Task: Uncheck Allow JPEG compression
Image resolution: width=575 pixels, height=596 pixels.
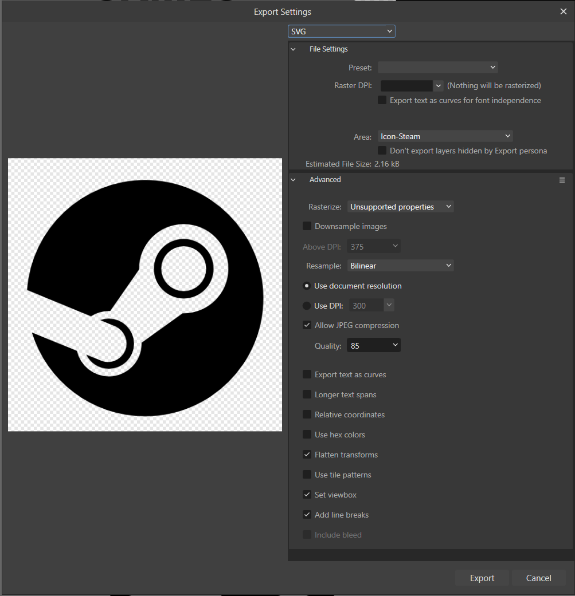Action: pos(307,325)
